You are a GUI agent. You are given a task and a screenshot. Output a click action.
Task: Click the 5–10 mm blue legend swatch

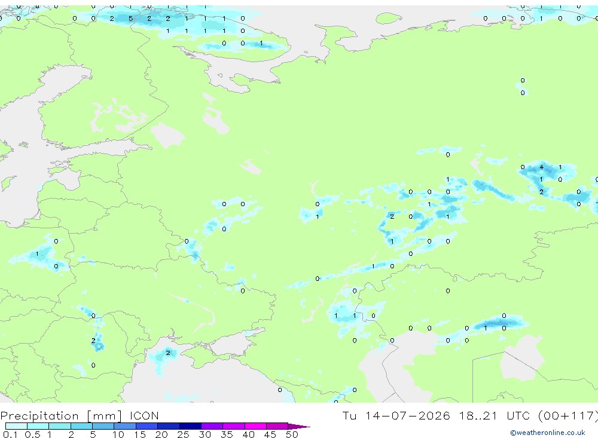pos(103,426)
